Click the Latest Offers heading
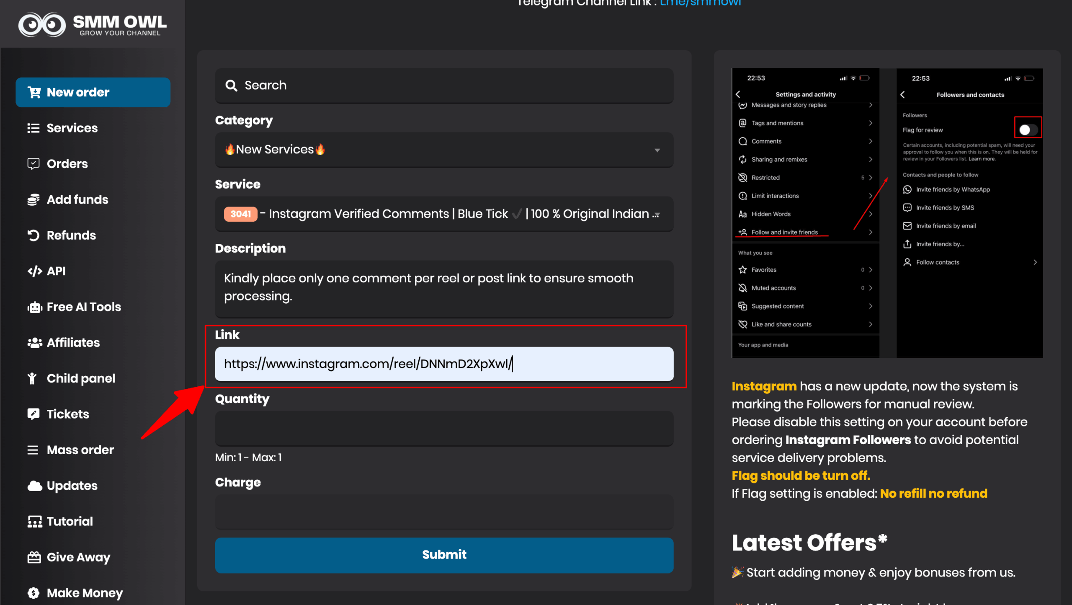1072x605 pixels. [809, 543]
